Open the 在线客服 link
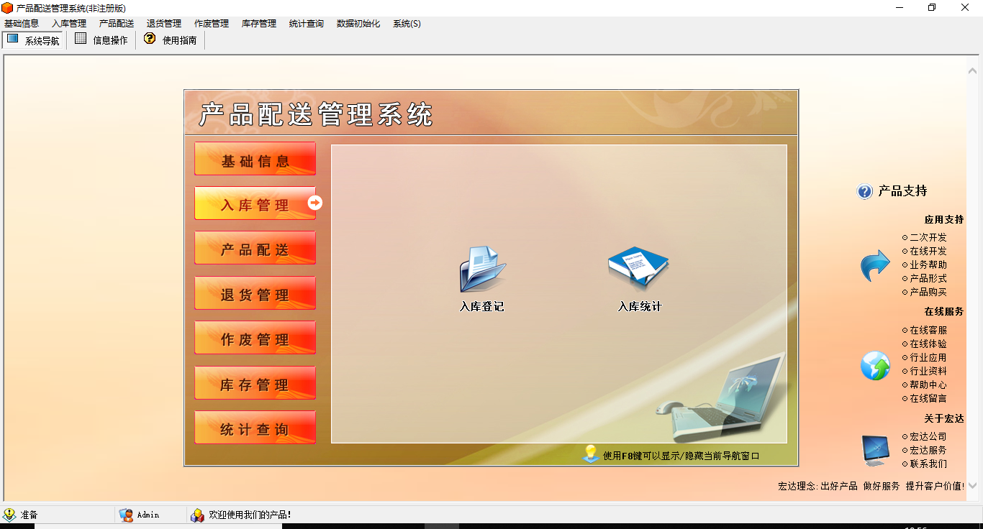The height and width of the screenshot is (529, 983). coord(928,330)
